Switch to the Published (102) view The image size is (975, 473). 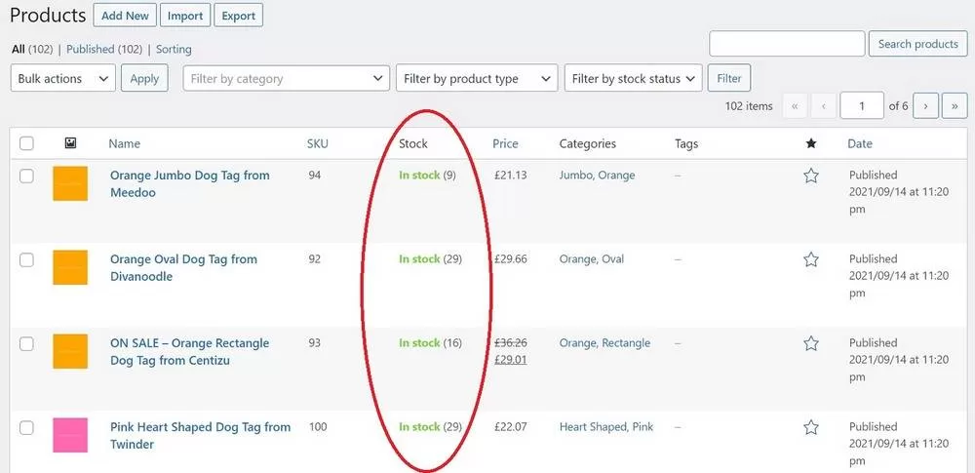[103, 49]
